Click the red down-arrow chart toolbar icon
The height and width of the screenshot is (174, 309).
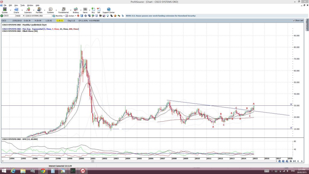(78, 16)
